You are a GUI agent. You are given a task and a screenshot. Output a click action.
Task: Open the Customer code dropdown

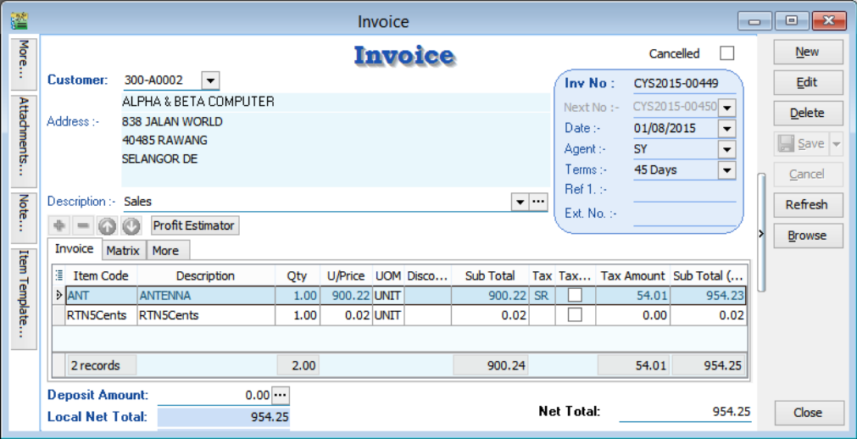point(211,81)
